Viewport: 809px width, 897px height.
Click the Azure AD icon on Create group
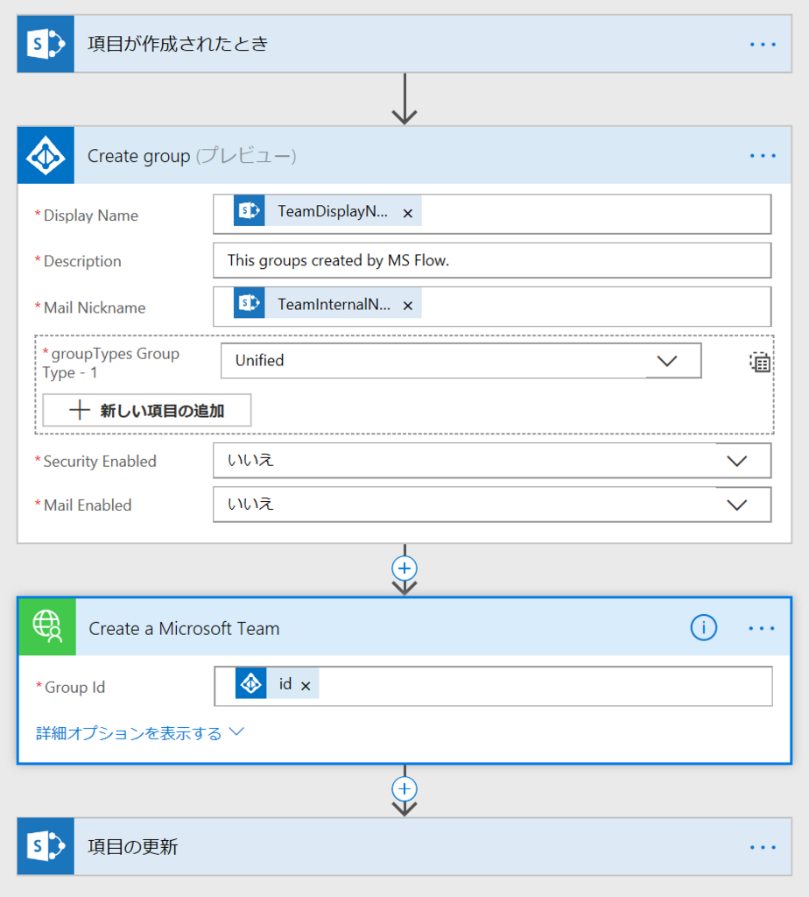click(46, 156)
